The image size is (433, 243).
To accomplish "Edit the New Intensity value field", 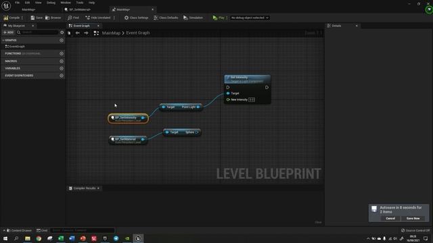I will [x=251, y=100].
